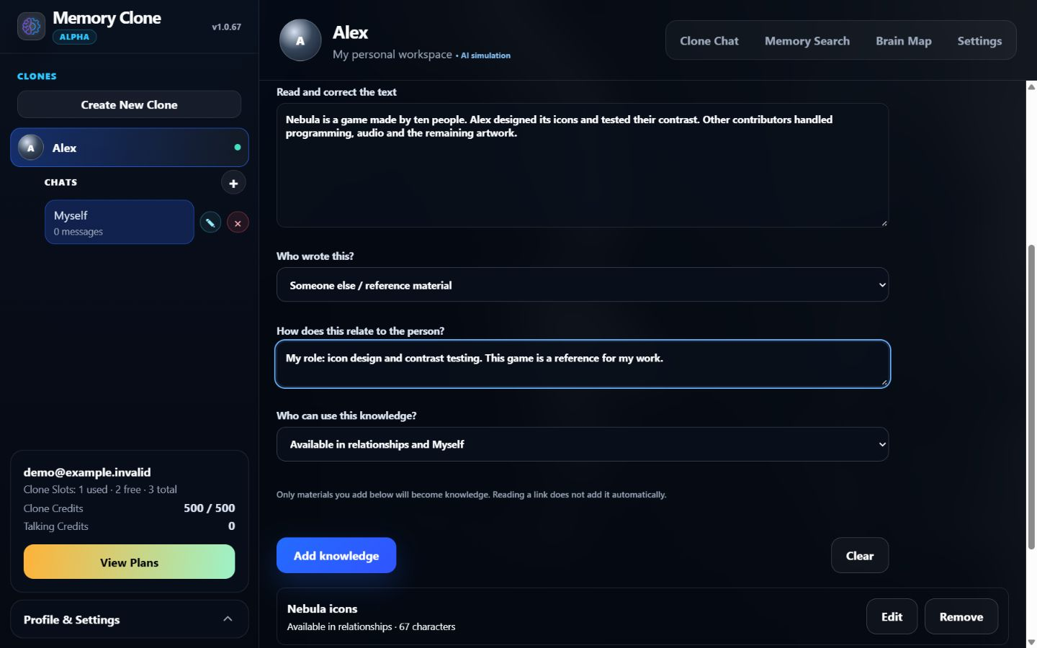
Task: Click the 'How does this relate' text field
Action: pyautogui.click(x=583, y=364)
